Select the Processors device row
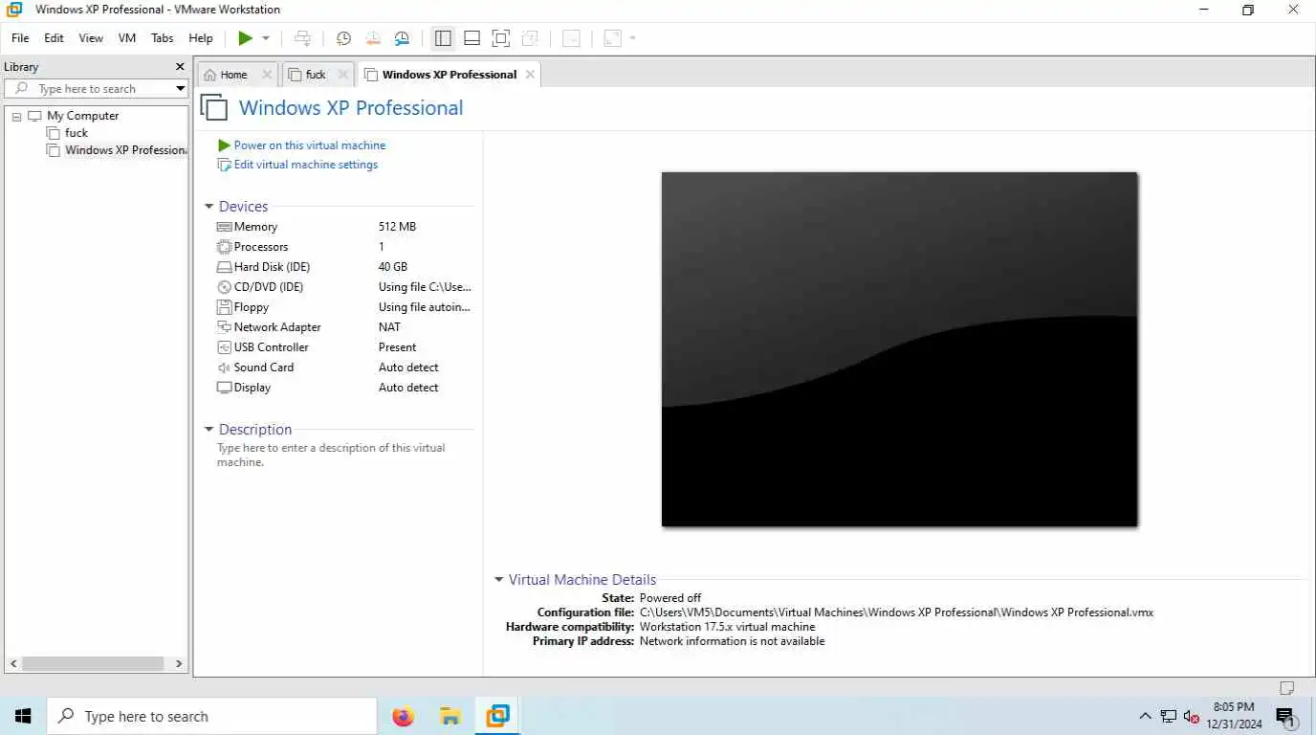 pyautogui.click(x=344, y=247)
